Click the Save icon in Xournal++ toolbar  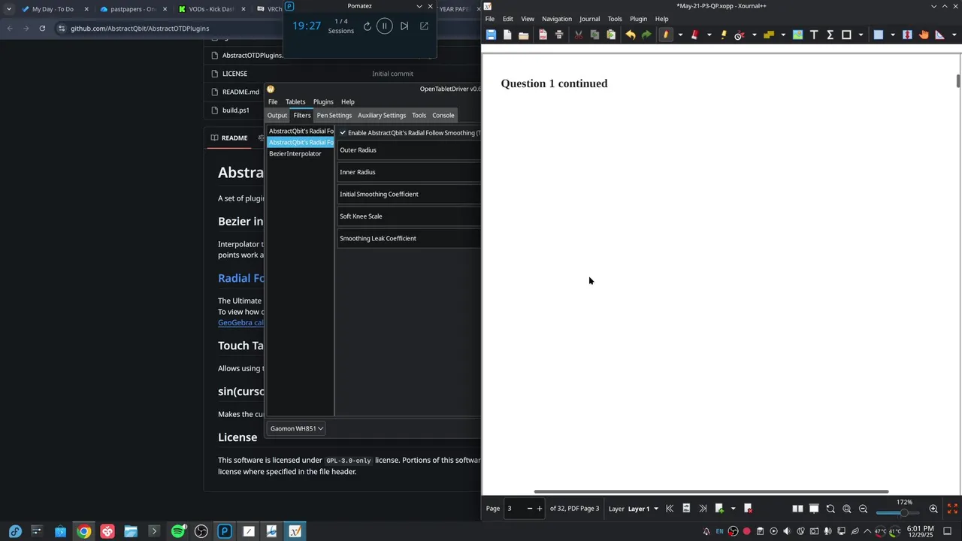click(491, 35)
